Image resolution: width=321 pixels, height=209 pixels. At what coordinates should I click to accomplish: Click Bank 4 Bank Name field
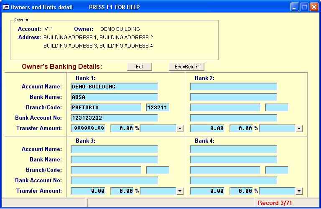coord(233,159)
